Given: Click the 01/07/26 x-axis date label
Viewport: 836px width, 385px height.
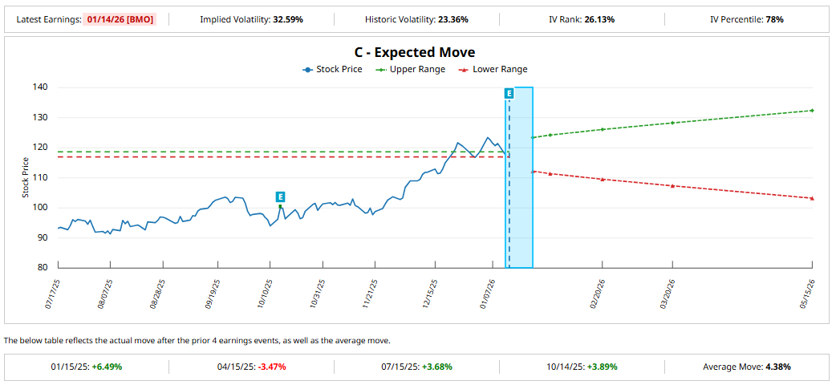Looking at the screenshot, I should (486, 294).
